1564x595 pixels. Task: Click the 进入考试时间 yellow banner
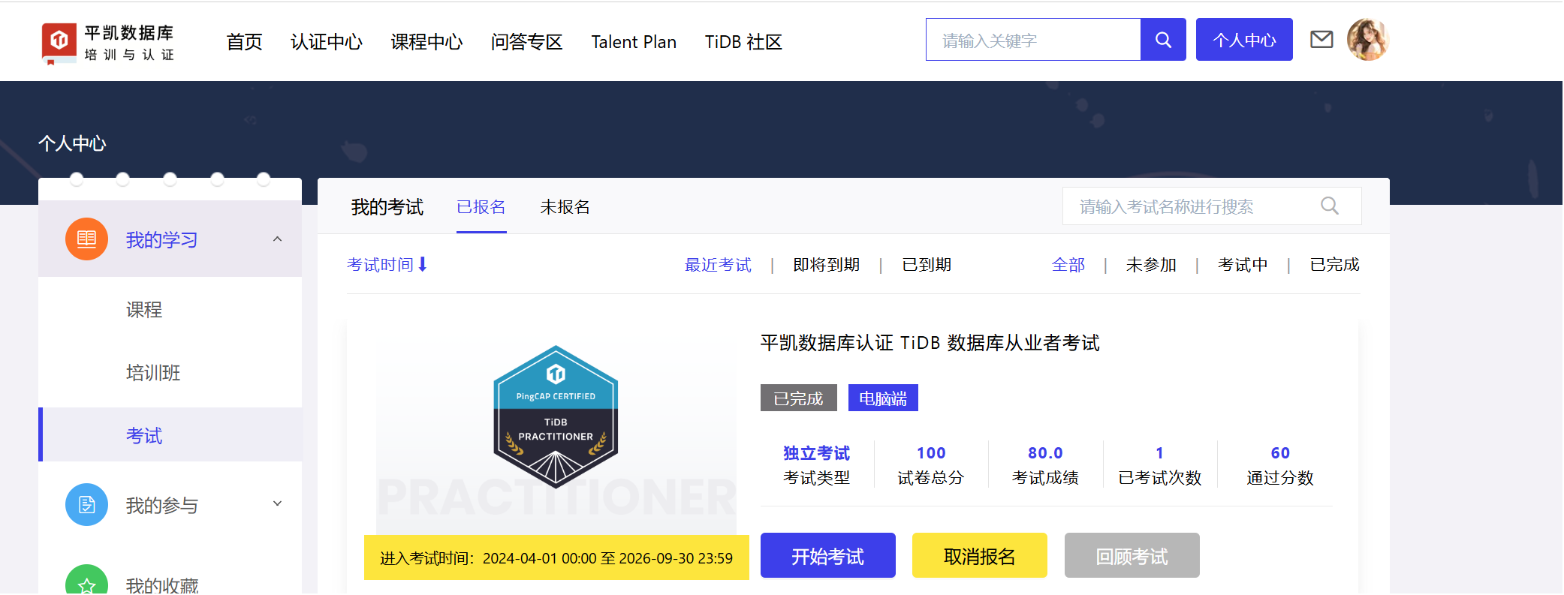click(x=556, y=557)
